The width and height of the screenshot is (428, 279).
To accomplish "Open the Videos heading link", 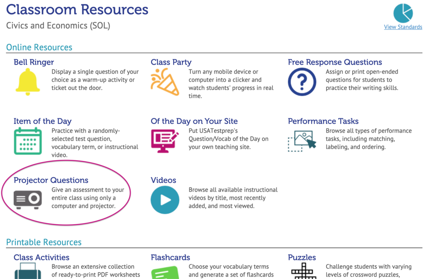I will (x=163, y=180).
